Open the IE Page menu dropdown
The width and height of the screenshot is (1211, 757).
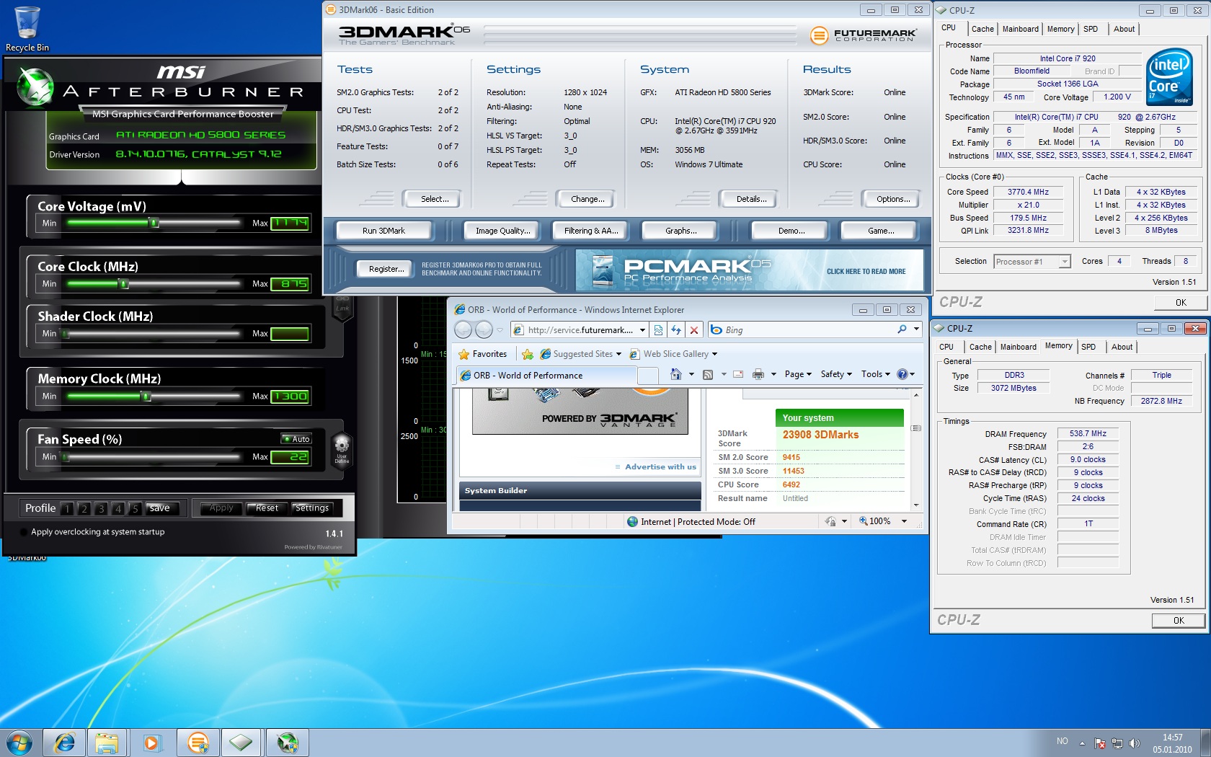coord(798,374)
